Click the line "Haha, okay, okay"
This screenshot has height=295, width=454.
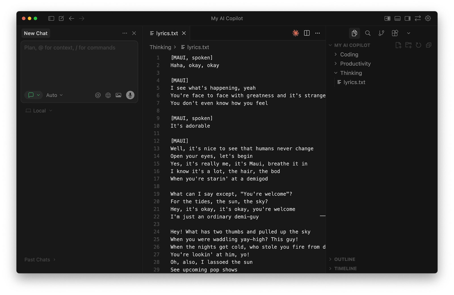point(195,65)
